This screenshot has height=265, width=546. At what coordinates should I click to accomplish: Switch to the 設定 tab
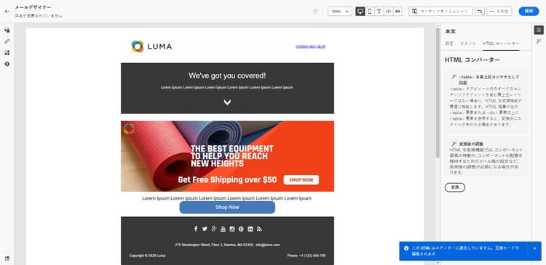pos(450,44)
